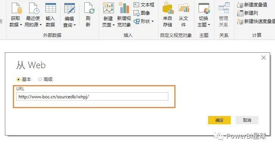Screen dimensions: 275x148
Task: Insert a 文本框 text box
Action: (144, 5)
